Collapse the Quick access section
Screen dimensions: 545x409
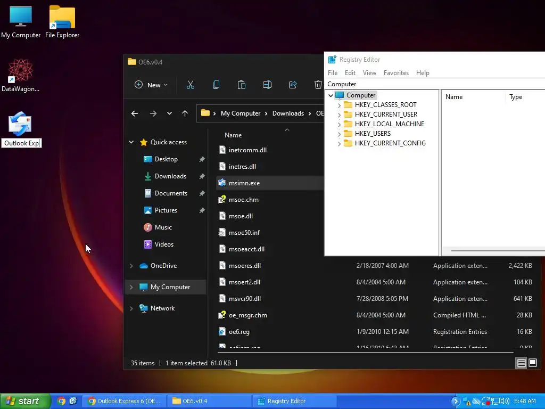click(x=131, y=142)
